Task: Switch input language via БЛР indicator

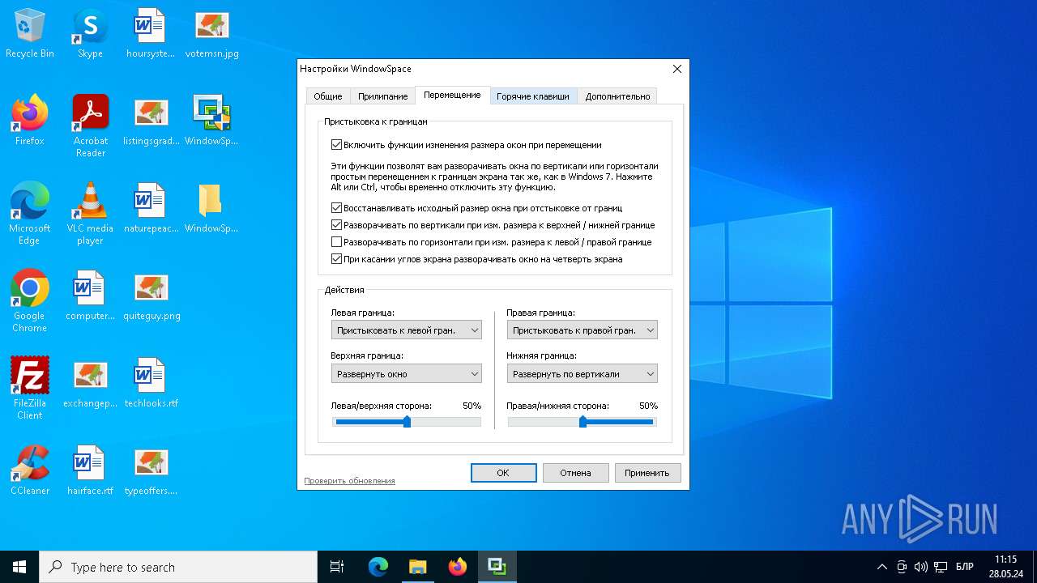Action: [x=965, y=567]
